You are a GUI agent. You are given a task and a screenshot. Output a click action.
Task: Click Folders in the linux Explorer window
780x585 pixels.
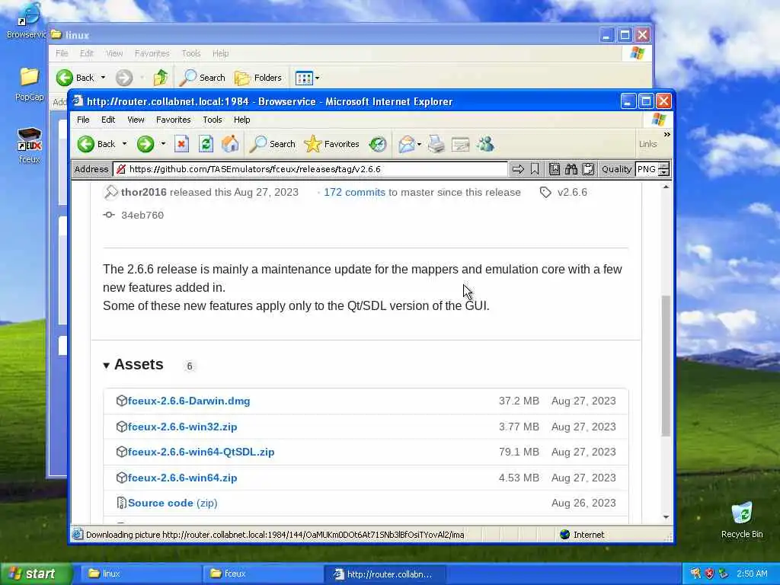(258, 78)
